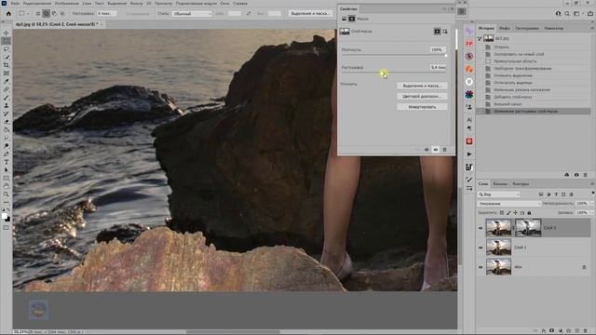Switch to the Paths tab
This screenshot has height=335, width=596.
521,184
